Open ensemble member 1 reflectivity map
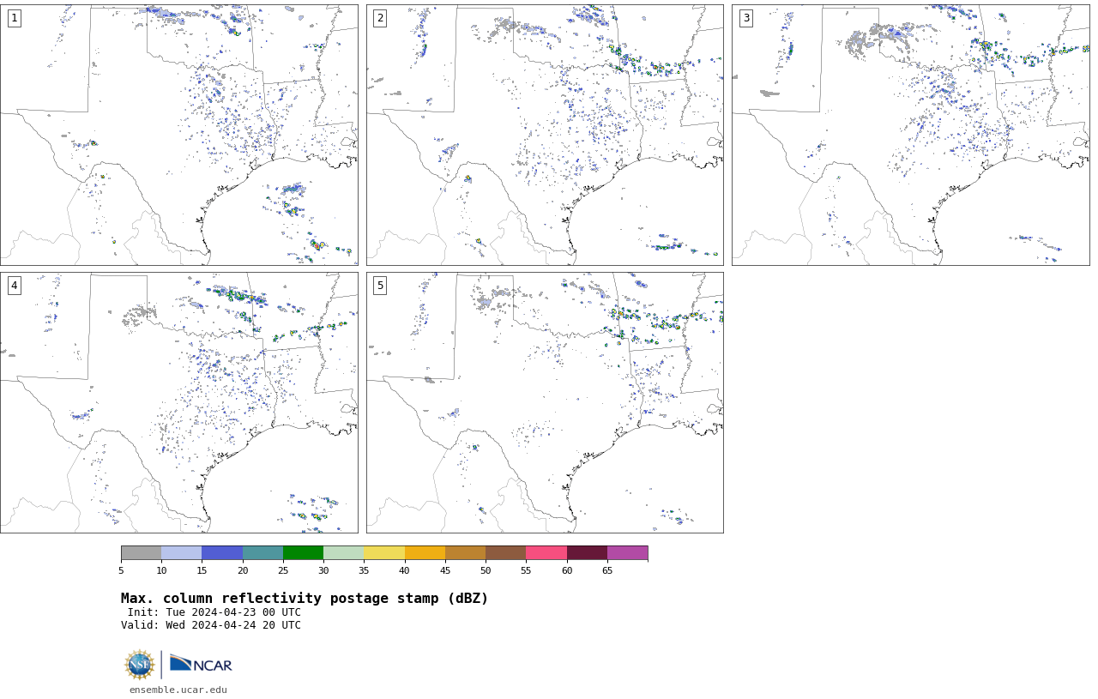The image size is (1098, 699). click(x=179, y=135)
